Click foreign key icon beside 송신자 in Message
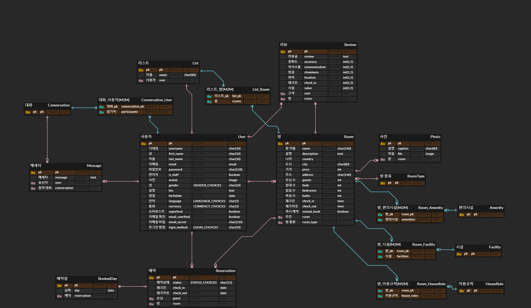 (x=33, y=183)
